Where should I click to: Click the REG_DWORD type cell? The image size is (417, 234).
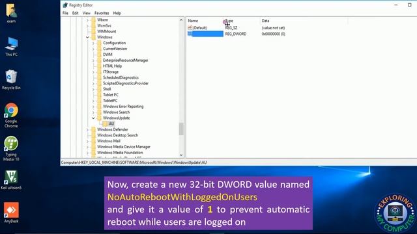point(236,34)
